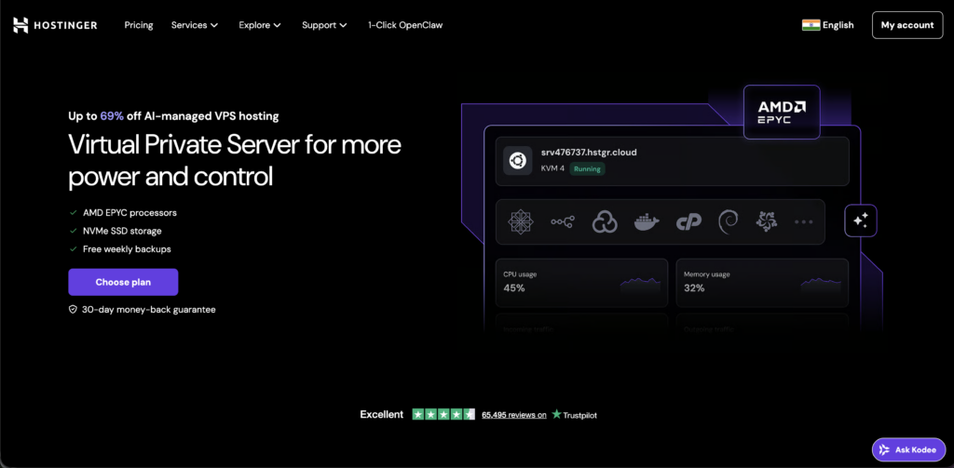Click the Docker whale icon
Image resolution: width=954 pixels, height=468 pixels.
(x=647, y=222)
